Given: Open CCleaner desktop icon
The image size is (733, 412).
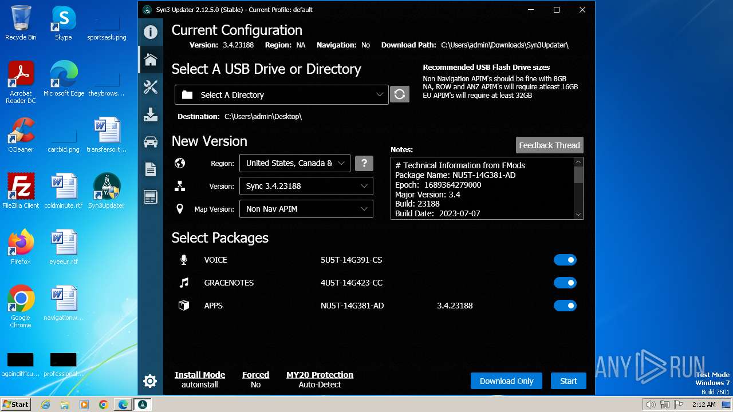Looking at the screenshot, I should point(21,135).
